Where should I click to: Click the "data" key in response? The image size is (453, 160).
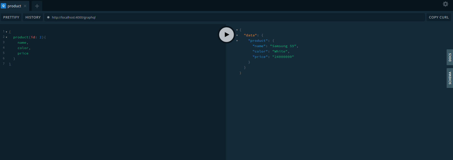(250, 35)
